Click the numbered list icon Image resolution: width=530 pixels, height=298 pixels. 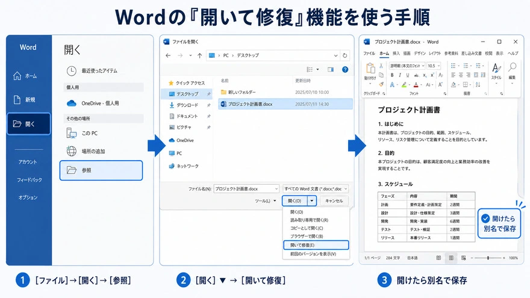(x=466, y=66)
